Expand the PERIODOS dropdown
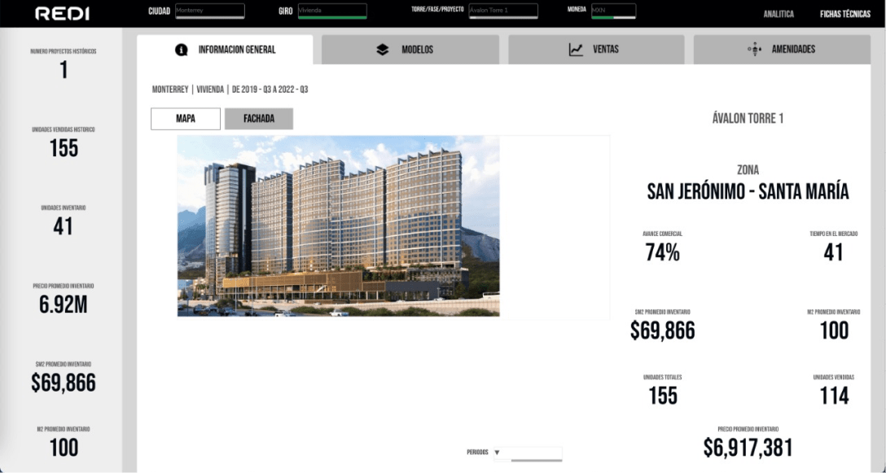The height and width of the screenshot is (473, 886). [x=528, y=453]
